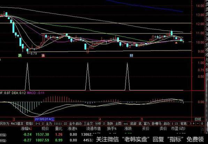Click the 换手% column header

pyautogui.click(x=112, y=128)
